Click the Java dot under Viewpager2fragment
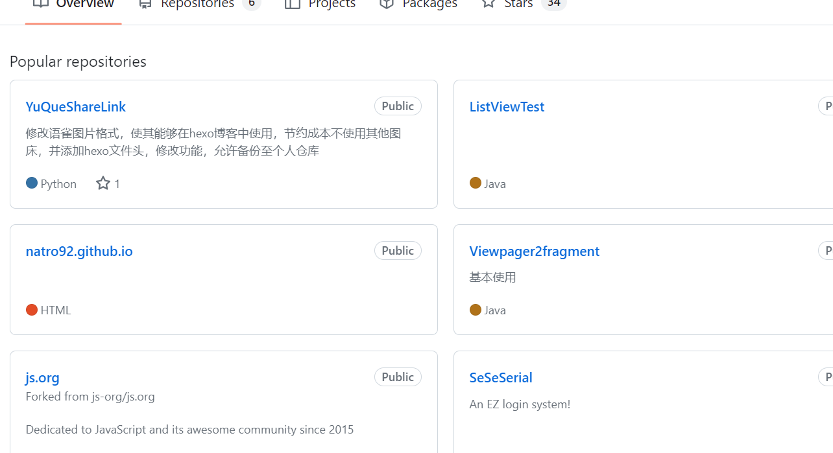Image resolution: width=833 pixels, height=453 pixels. click(x=476, y=310)
